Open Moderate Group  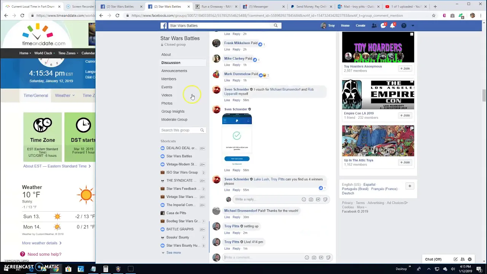click(174, 119)
